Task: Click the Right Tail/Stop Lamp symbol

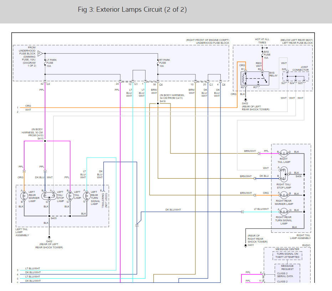Action: [284, 174]
